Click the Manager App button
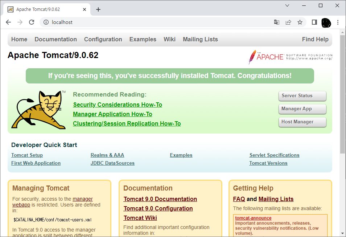This screenshot has height=237, width=346. [x=302, y=109]
